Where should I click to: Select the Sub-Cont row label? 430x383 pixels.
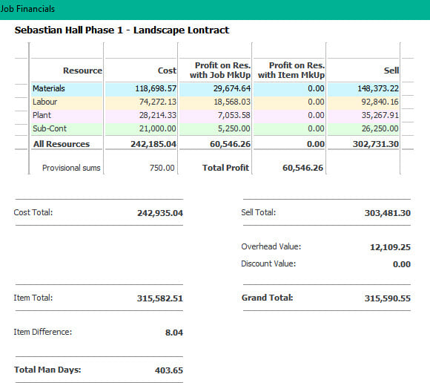[x=50, y=128]
